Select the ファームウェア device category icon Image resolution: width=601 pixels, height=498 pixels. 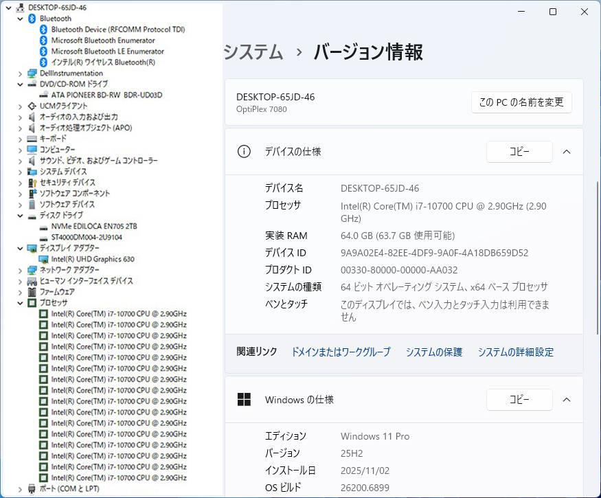coord(33,291)
